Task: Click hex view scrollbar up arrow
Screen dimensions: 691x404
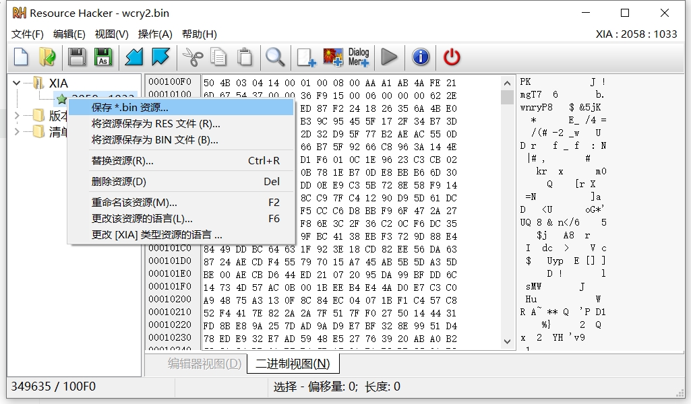Action: [x=507, y=83]
